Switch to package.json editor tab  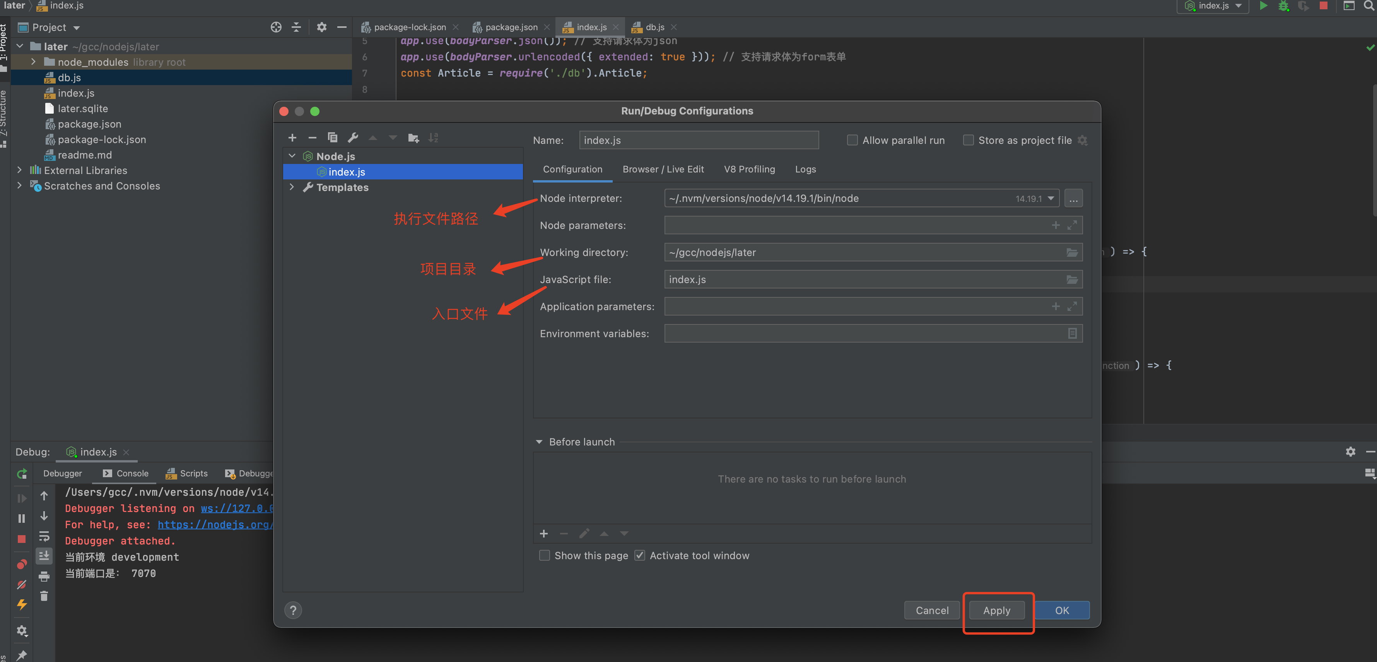[x=511, y=27]
